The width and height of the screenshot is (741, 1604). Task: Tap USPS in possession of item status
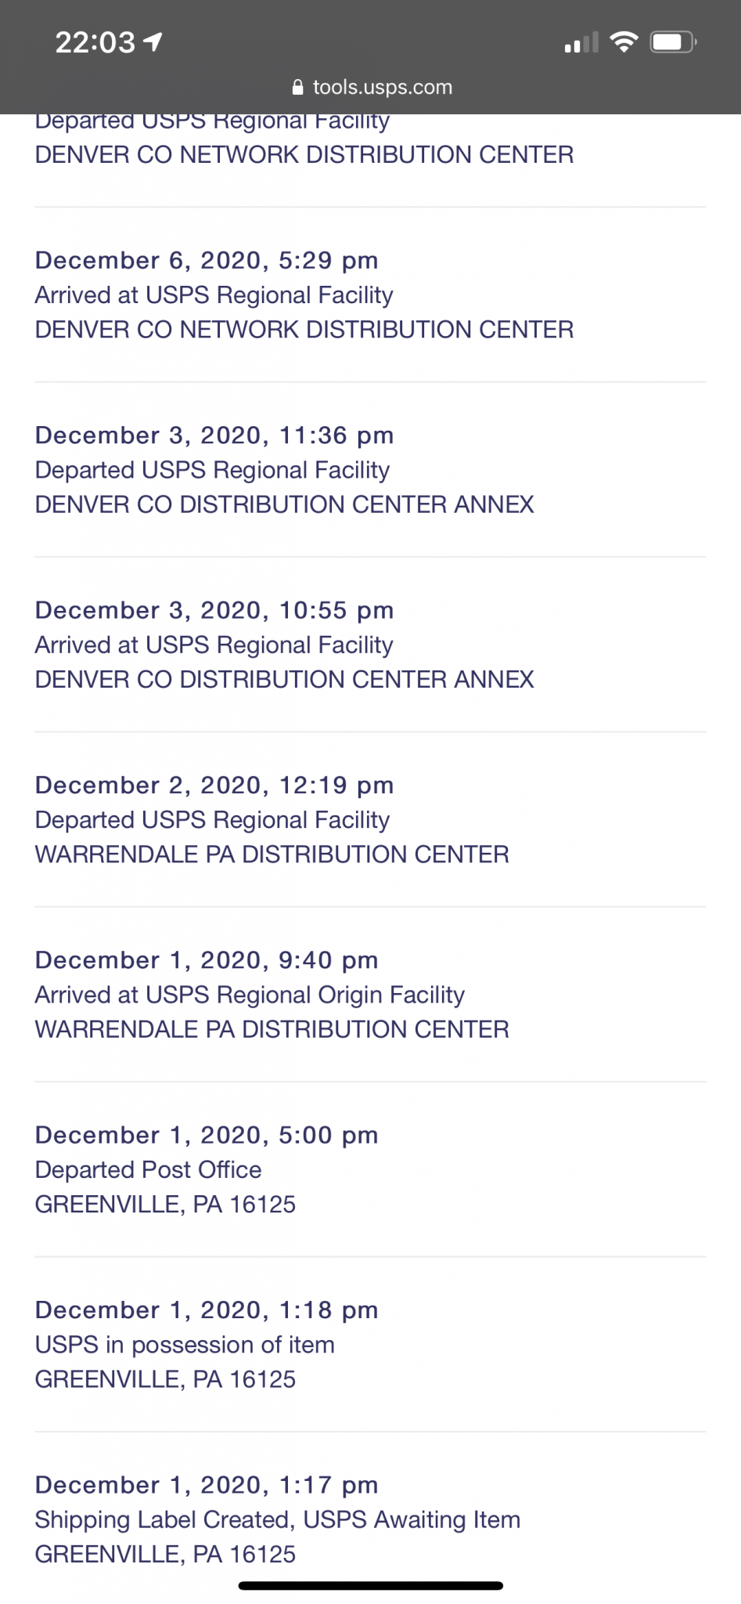click(x=185, y=1345)
